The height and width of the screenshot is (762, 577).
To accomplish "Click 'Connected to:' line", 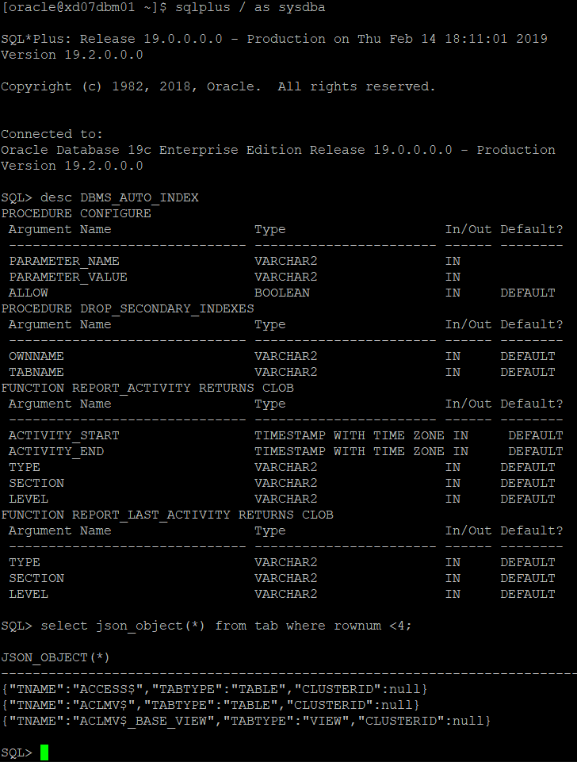I will click(x=52, y=135).
